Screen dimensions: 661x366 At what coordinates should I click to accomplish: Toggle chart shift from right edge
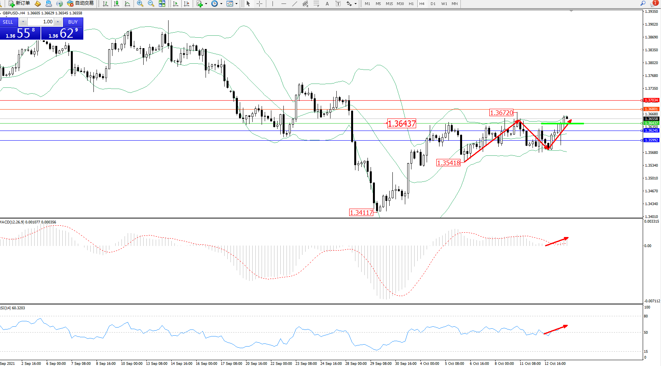point(186,3)
